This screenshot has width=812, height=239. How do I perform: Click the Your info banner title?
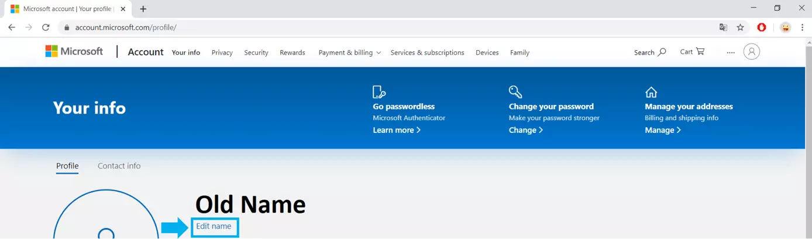click(x=90, y=108)
